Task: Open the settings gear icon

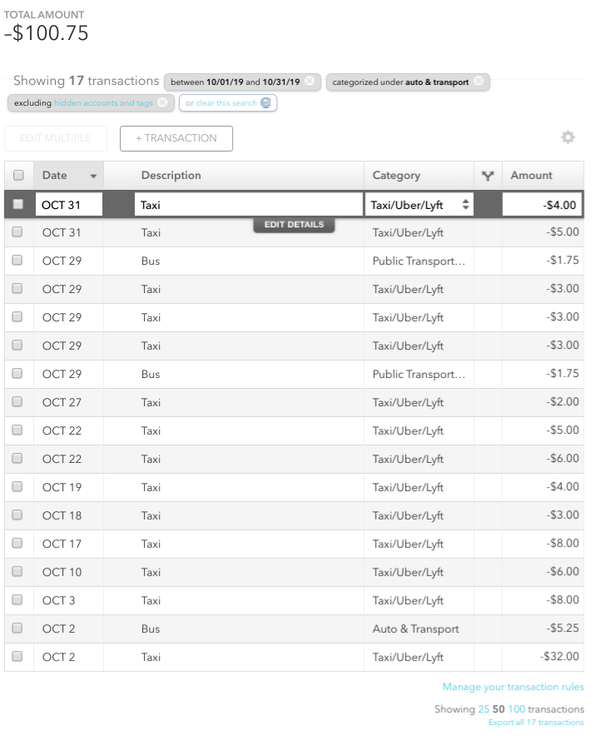Action: click(x=568, y=137)
